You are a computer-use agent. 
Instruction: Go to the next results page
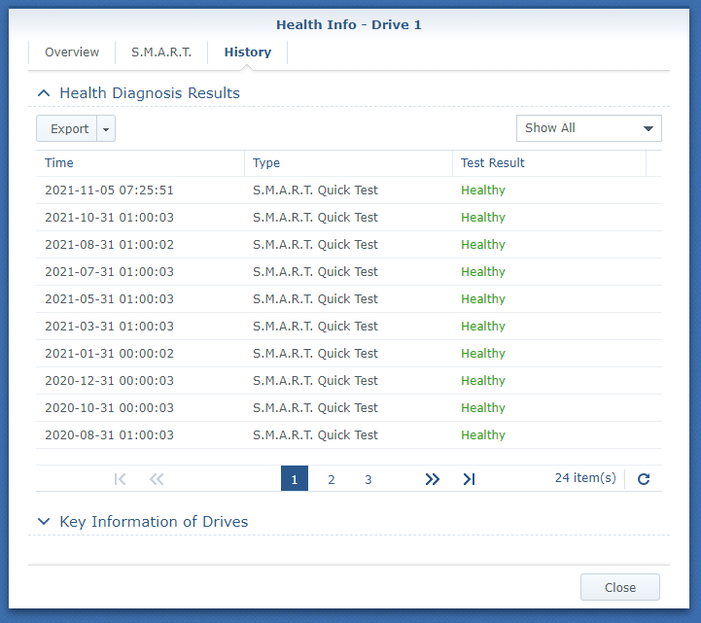pyautogui.click(x=432, y=479)
